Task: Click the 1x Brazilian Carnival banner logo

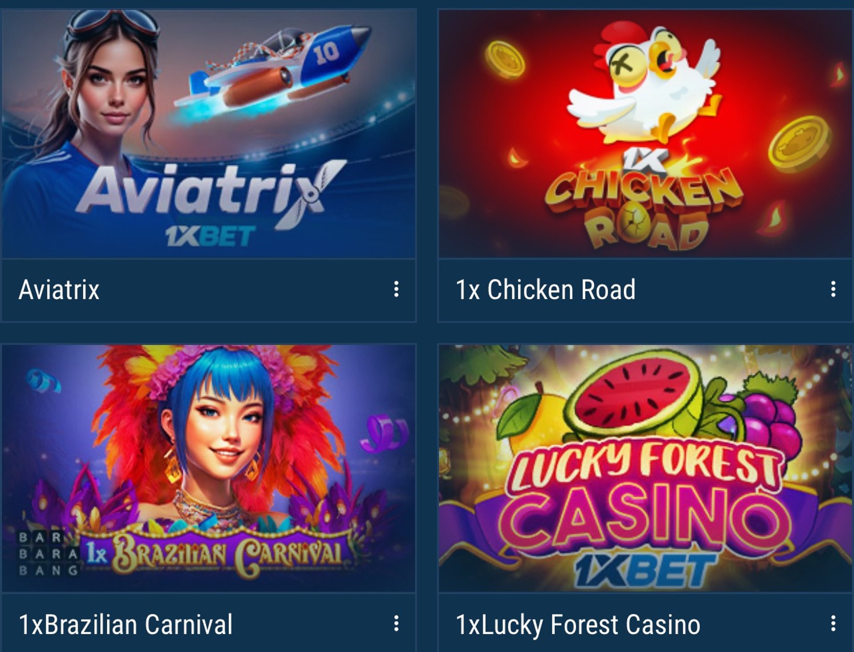Action: 214,554
